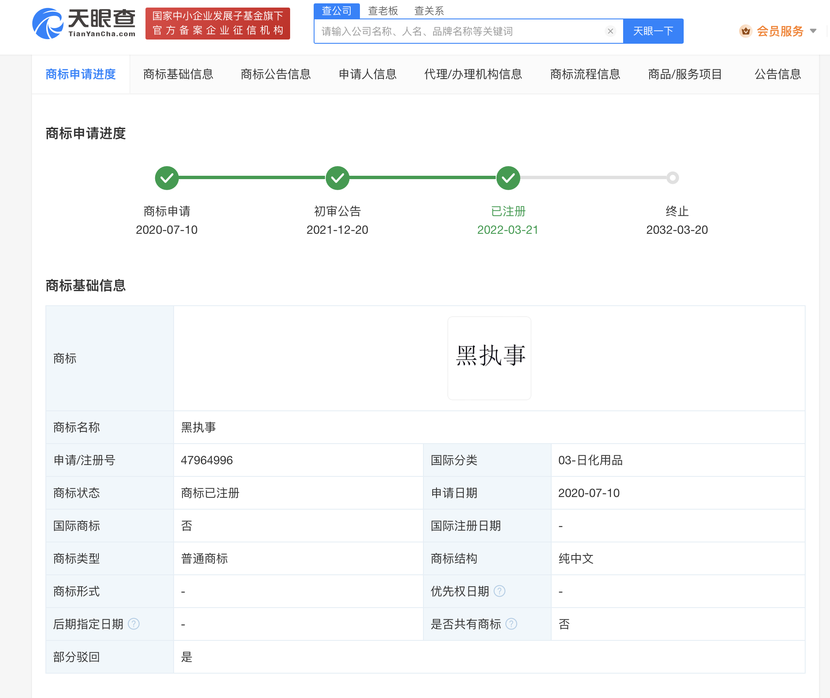This screenshot has height=698, width=830.
Task: Click the member crown icon
Action: pos(745,31)
